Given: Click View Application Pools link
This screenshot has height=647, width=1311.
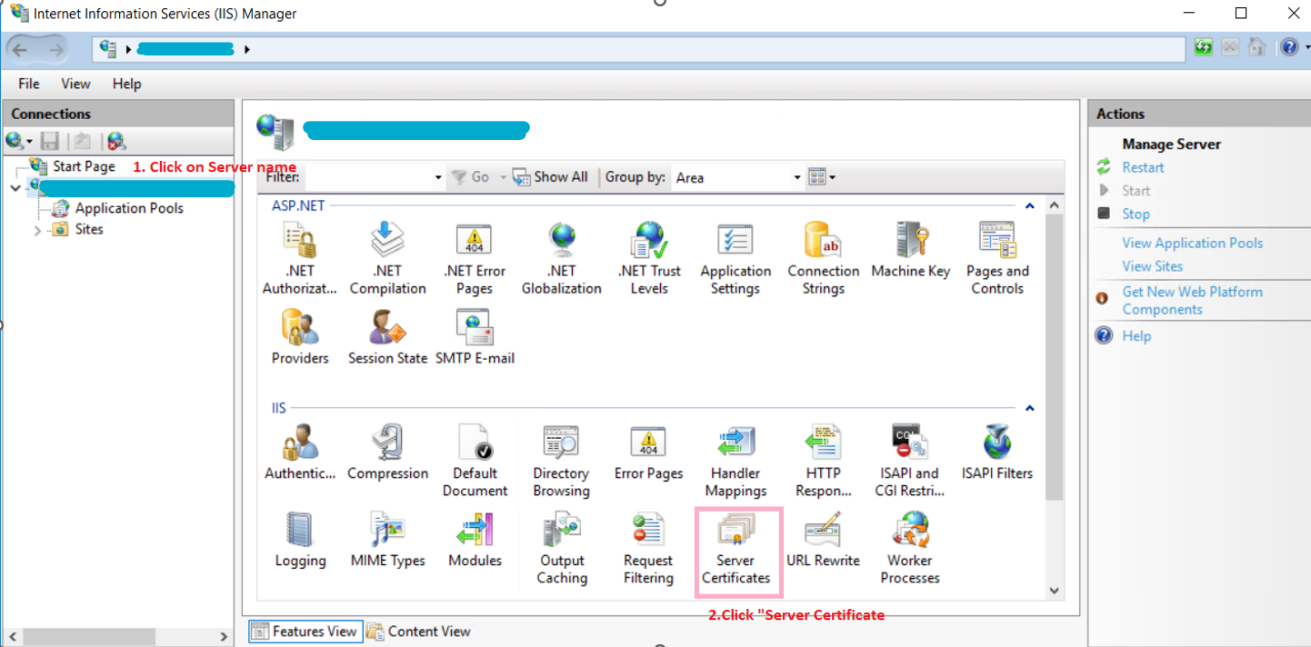Looking at the screenshot, I should (x=1193, y=243).
